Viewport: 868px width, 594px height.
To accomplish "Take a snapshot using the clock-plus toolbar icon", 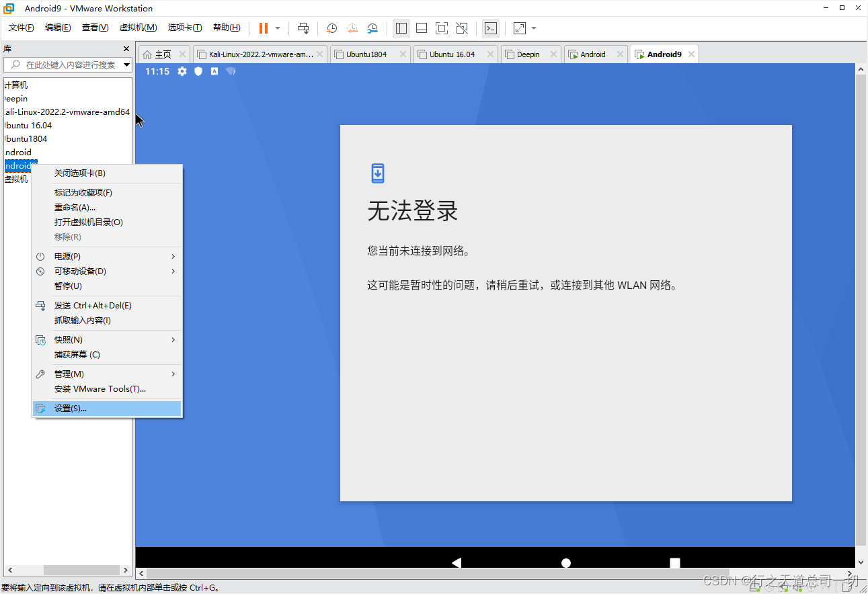I will 331,28.
